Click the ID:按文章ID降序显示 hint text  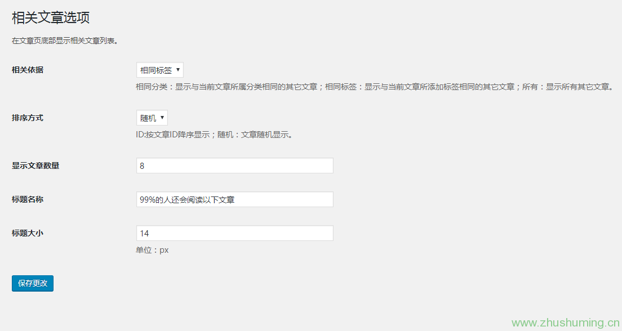(172, 135)
